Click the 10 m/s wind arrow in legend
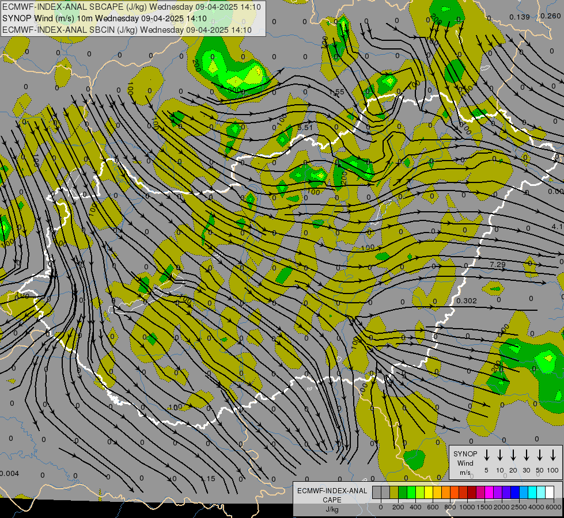Viewport: 564px width, 518px height. 499,455
